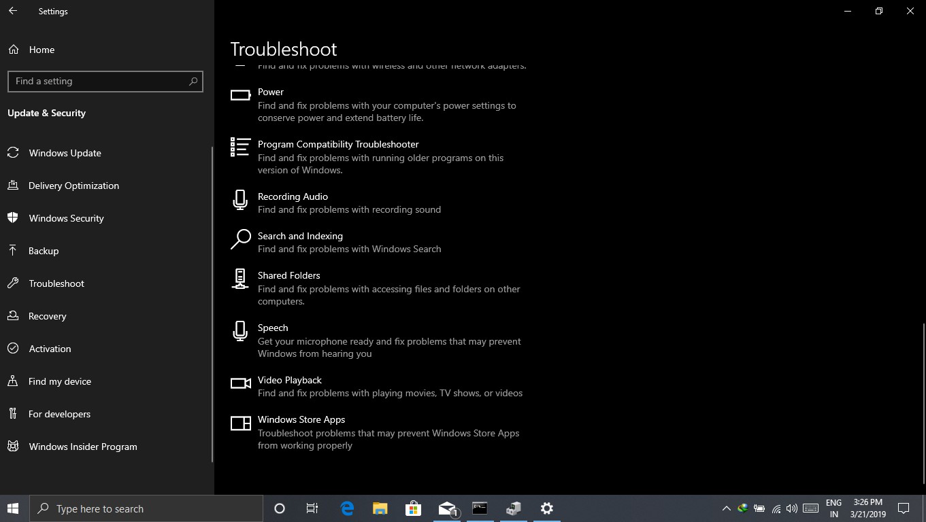Select the Speech troubleshooter
Viewport: 926px width, 522px height.
click(x=379, y=341)
